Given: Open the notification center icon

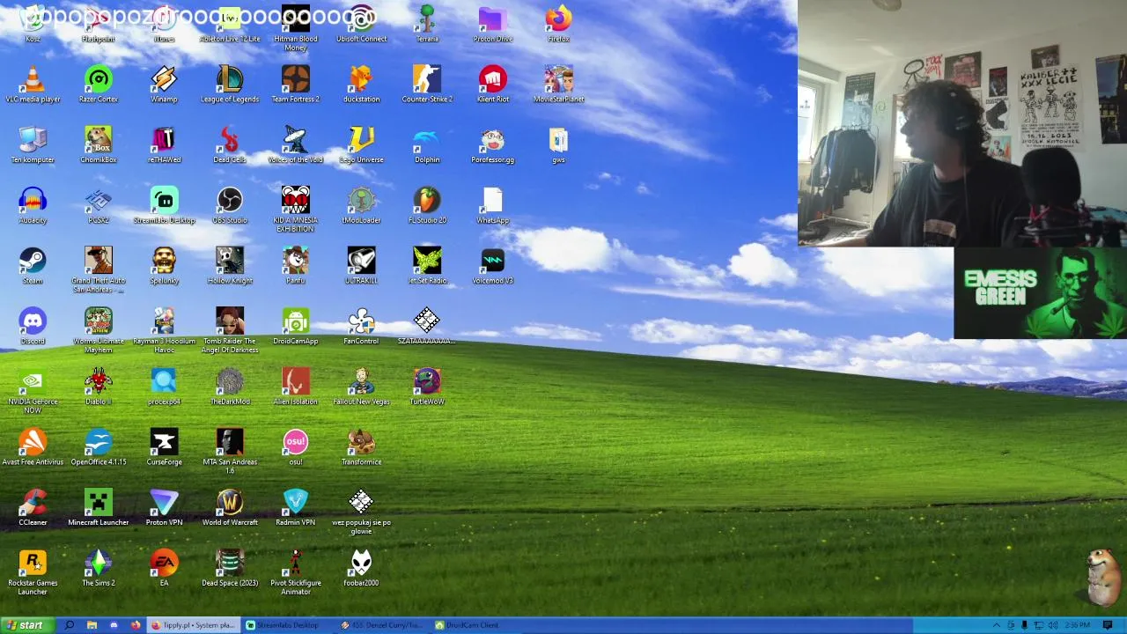Looking at the screenshot, I should click(x=1108, y=625).
